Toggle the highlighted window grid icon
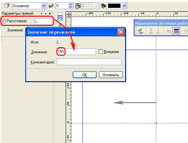 click(x=176, y=31)
